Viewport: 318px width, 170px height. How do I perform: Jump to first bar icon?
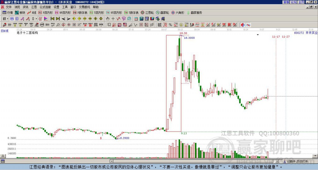point(52,19)
